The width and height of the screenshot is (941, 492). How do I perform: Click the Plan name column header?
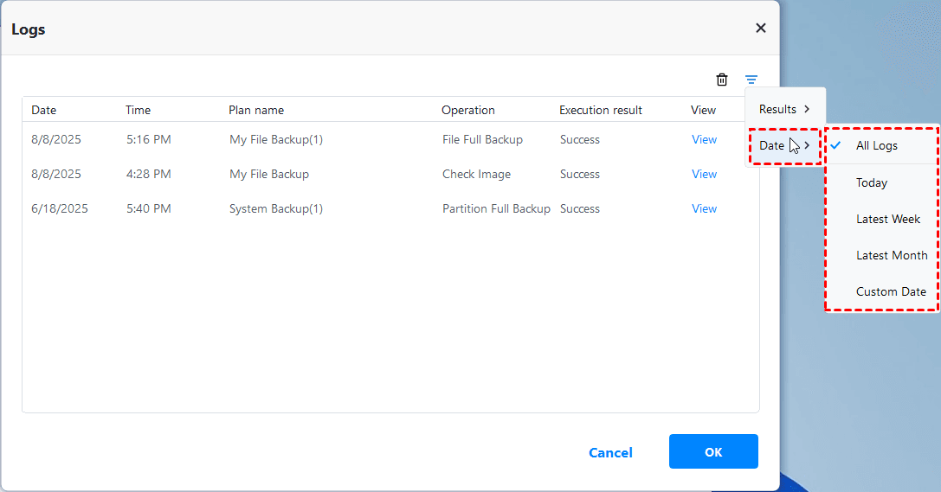point(256,110)
